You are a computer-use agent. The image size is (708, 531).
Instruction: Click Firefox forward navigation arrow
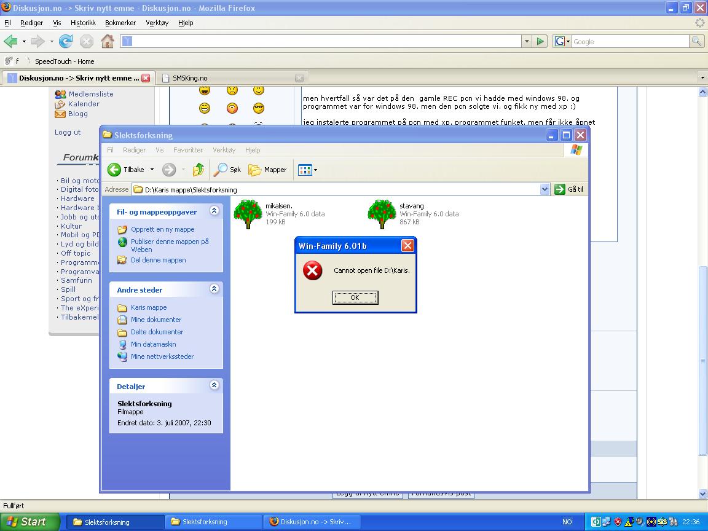point(38,42)
